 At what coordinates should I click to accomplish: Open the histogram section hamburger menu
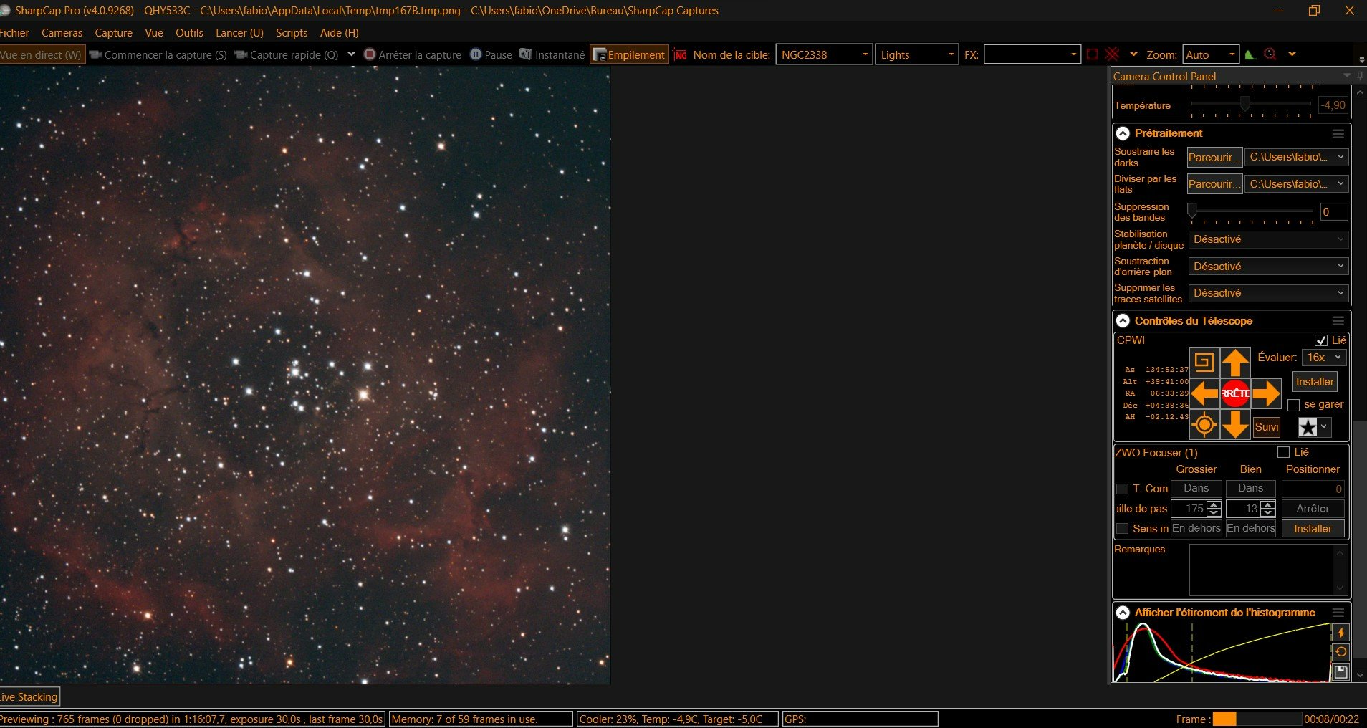1338,613
